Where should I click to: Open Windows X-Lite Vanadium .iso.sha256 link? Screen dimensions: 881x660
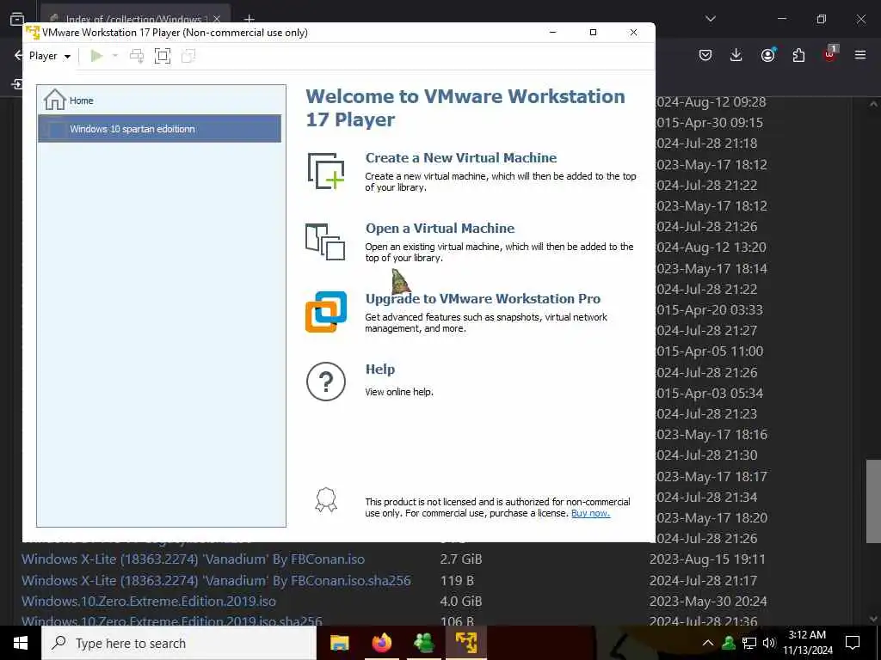click(x=216, y=580)
